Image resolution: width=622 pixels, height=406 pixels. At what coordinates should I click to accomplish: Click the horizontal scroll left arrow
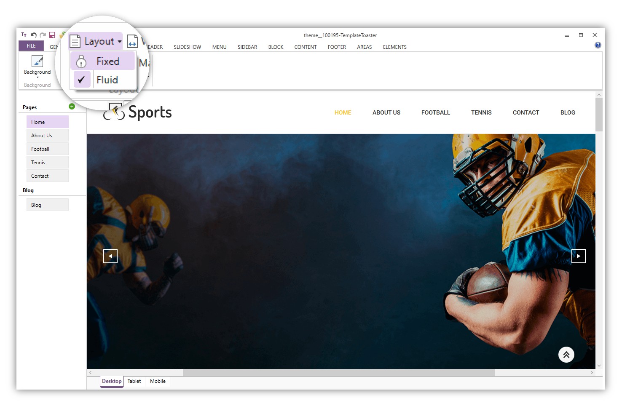(90, 373)
